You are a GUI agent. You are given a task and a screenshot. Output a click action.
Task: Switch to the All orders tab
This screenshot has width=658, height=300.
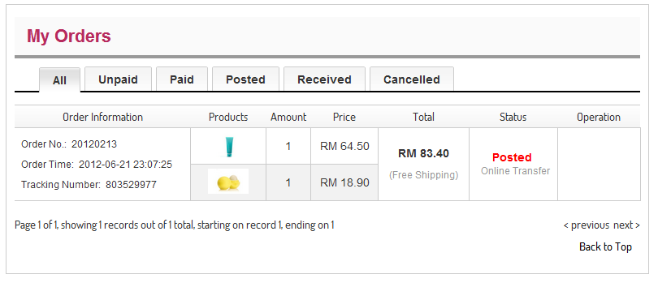point(59,79)
